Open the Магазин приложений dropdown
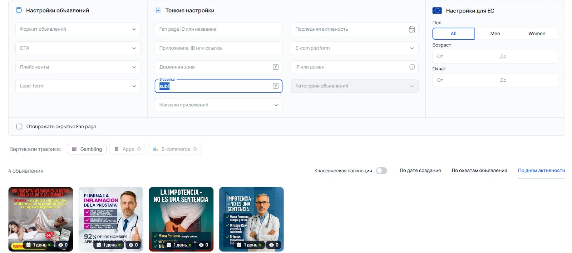The height and width of the screenshot is (253, 572). (218, 105)
